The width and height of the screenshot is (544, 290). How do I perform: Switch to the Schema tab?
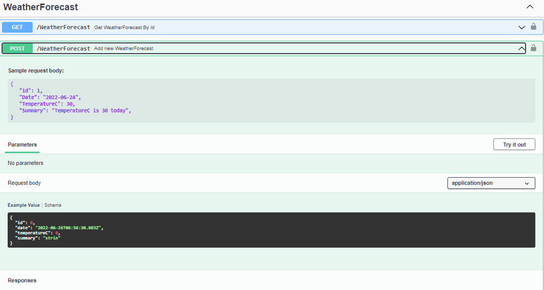click(53, 205)
